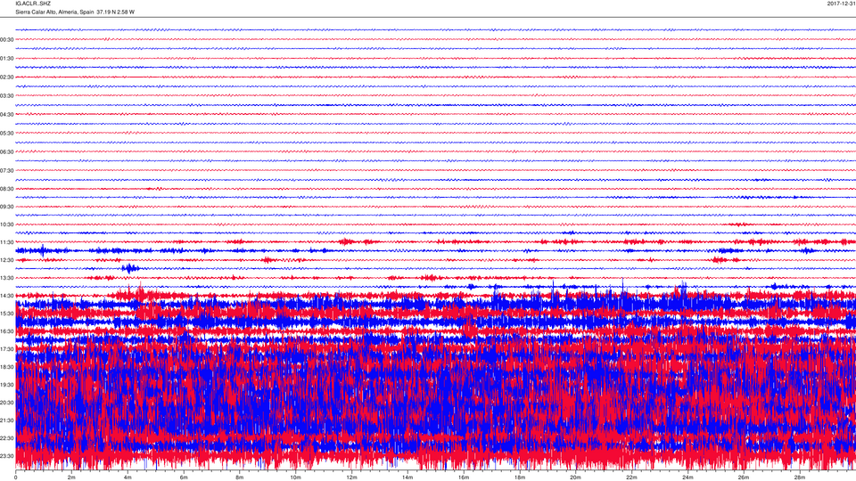Select the 12:30 time label
This screenshot has height=481, width=856.
pos(7,260)
